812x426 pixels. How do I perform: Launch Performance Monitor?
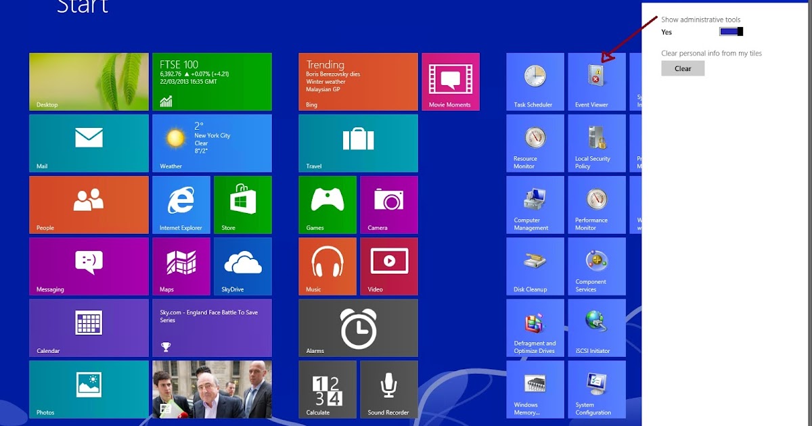click(x=597, y=205)
